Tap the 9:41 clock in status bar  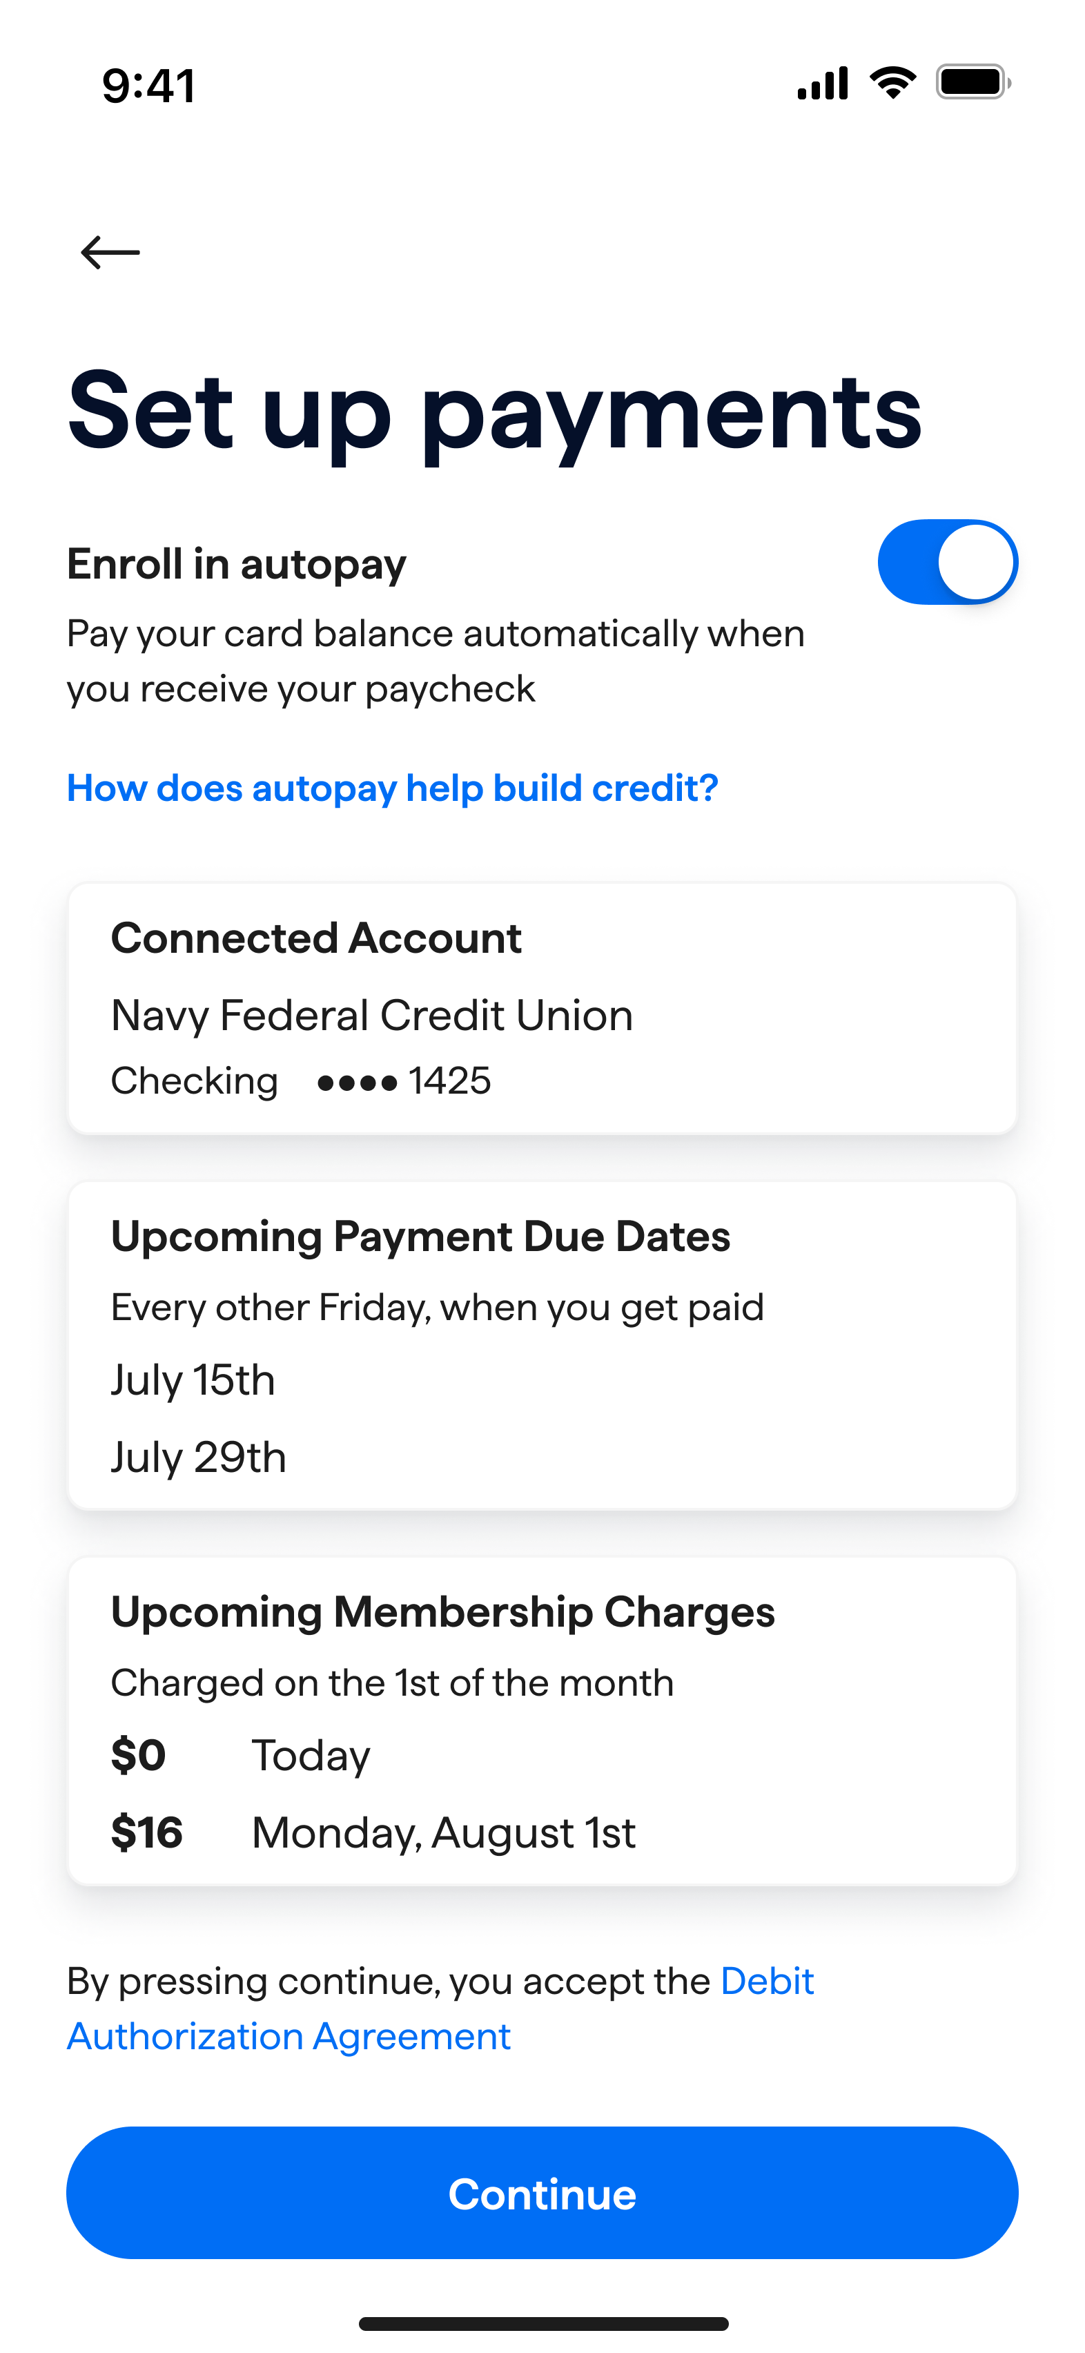(x=149, y=86)
